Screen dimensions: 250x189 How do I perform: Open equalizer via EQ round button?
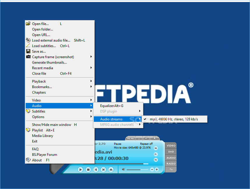point(156,160)
